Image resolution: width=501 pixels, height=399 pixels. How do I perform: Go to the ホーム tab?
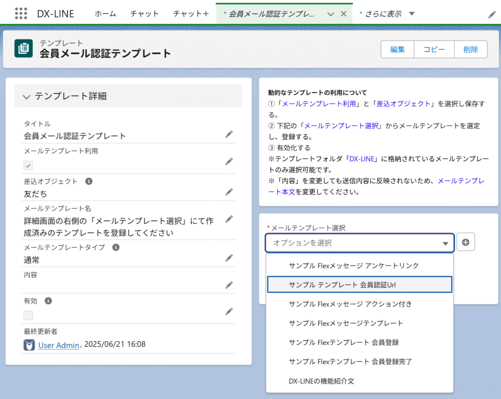click(x=105, y=14)
